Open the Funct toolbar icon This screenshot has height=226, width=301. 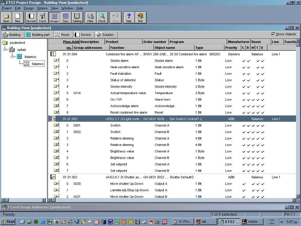tap(42, 18)
